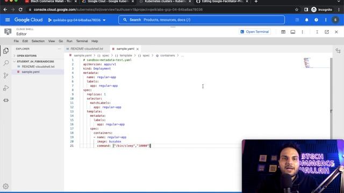This screenshot has height=193, width=344.
Task: Click the Cloud Shell session layout icon
Action: [293, 32]
